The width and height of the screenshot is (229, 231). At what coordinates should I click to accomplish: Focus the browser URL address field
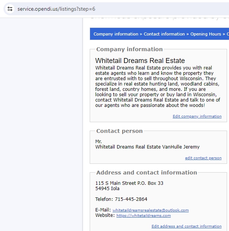click(114, 9)
